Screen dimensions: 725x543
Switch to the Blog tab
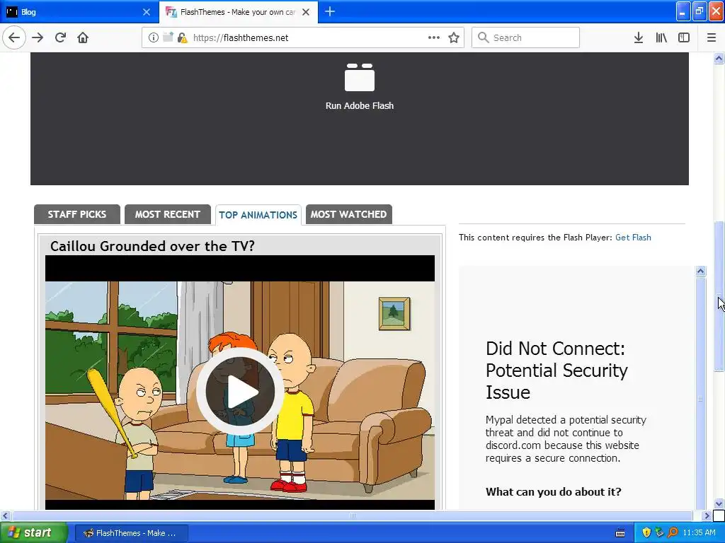[x=79, y=12]
